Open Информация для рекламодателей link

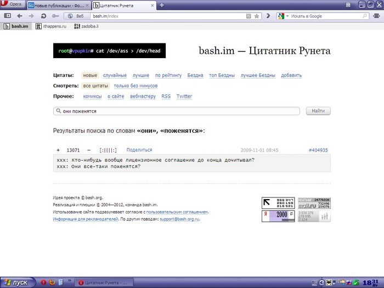point(86,219)
